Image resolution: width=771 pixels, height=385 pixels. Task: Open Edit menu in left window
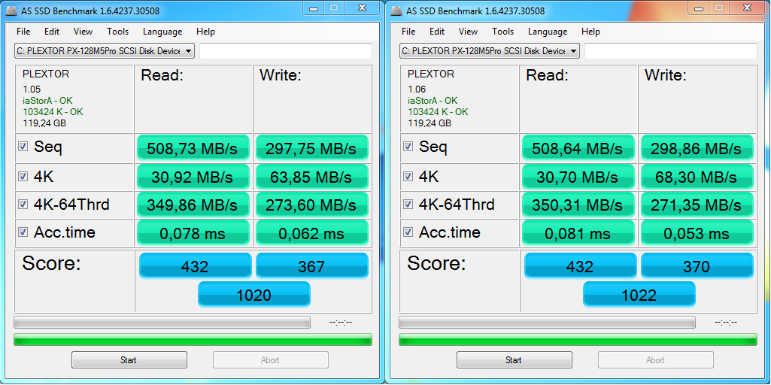pos(52,32)
